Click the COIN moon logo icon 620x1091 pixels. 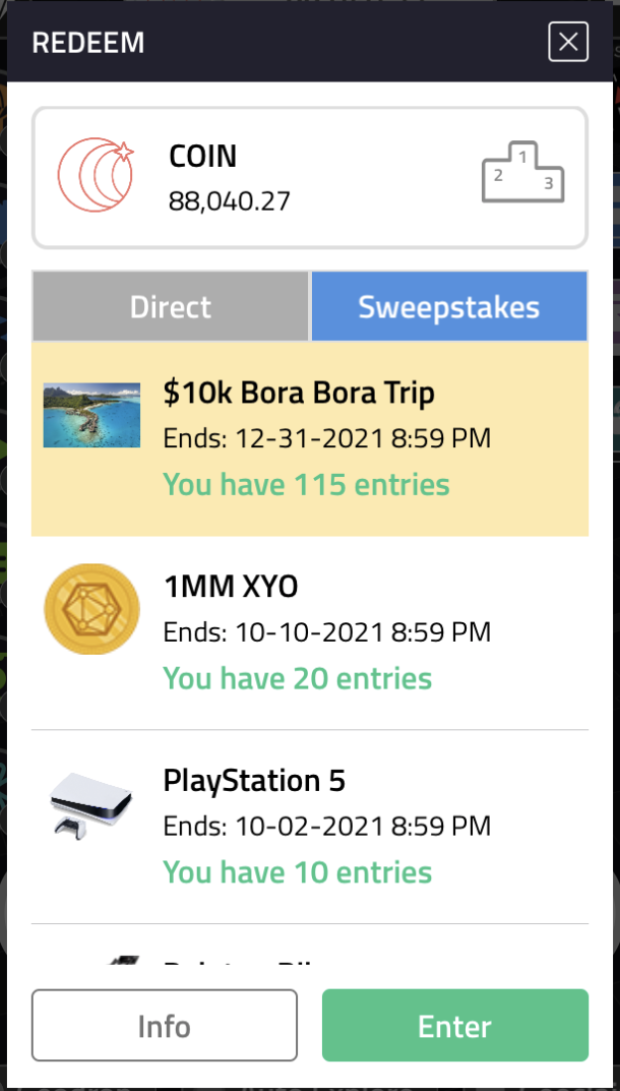pyautogui.click(x=96, y=177)
